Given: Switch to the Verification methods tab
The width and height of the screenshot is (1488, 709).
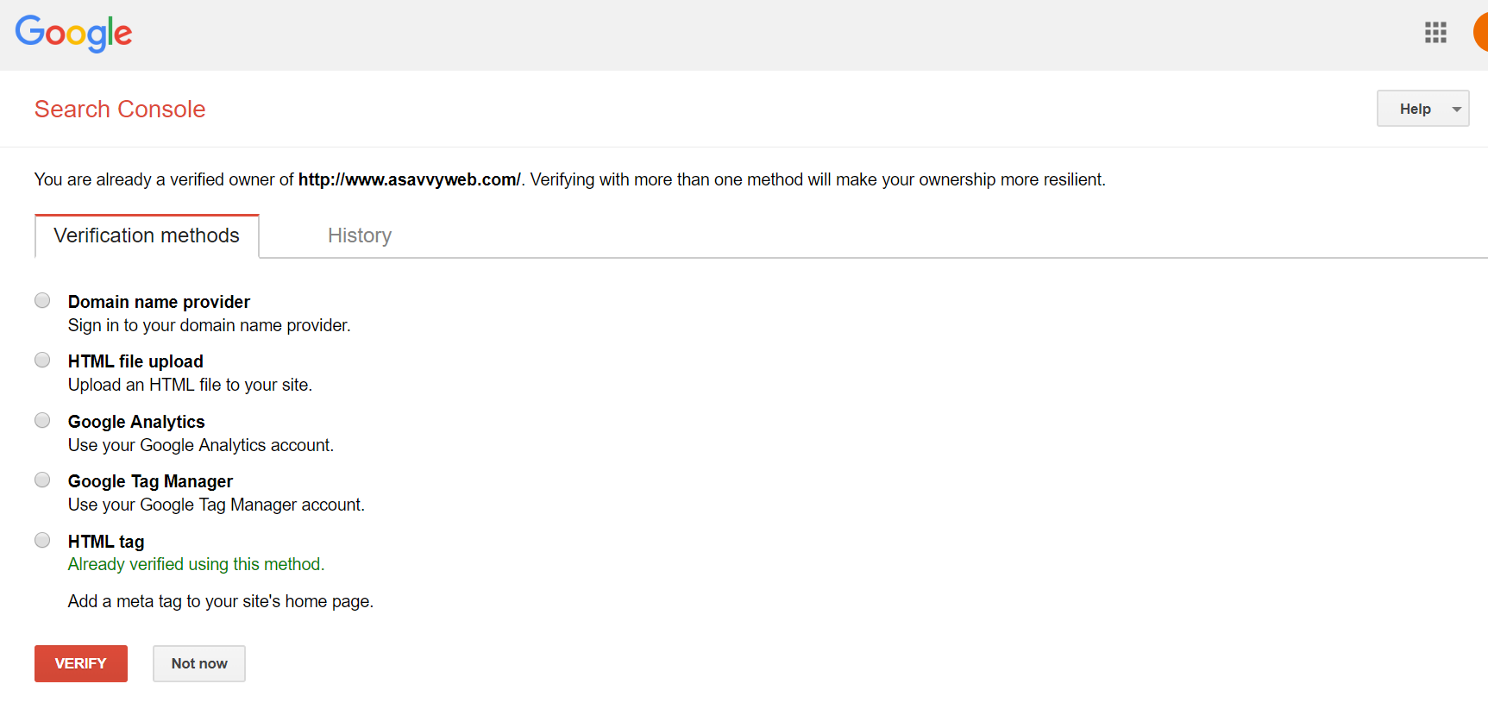Looking at the screenshot, I should point(147,235).
